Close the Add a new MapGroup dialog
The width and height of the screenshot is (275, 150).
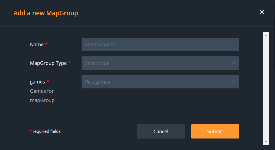(x=262, y=12)
